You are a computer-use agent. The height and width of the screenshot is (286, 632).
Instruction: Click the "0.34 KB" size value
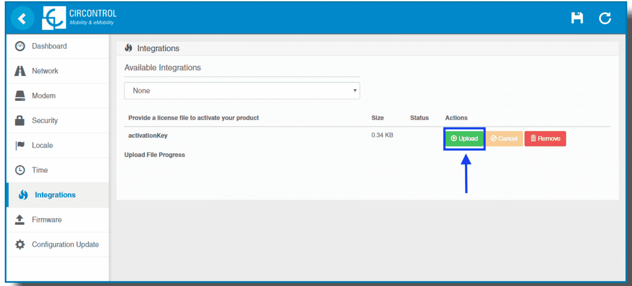click(382, 135)
